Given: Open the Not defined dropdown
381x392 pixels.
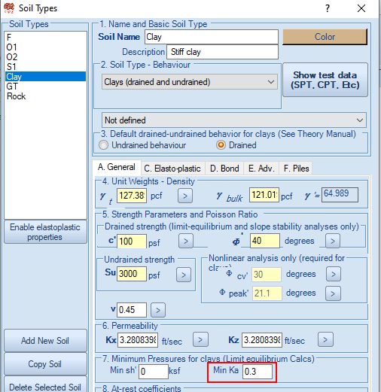Looking at the screenshot, I should (234, 120).
